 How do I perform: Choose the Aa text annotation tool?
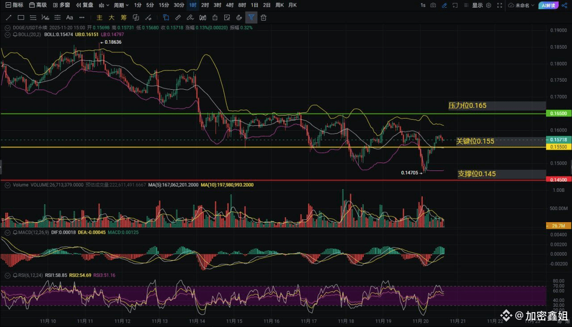coord(69,17)
